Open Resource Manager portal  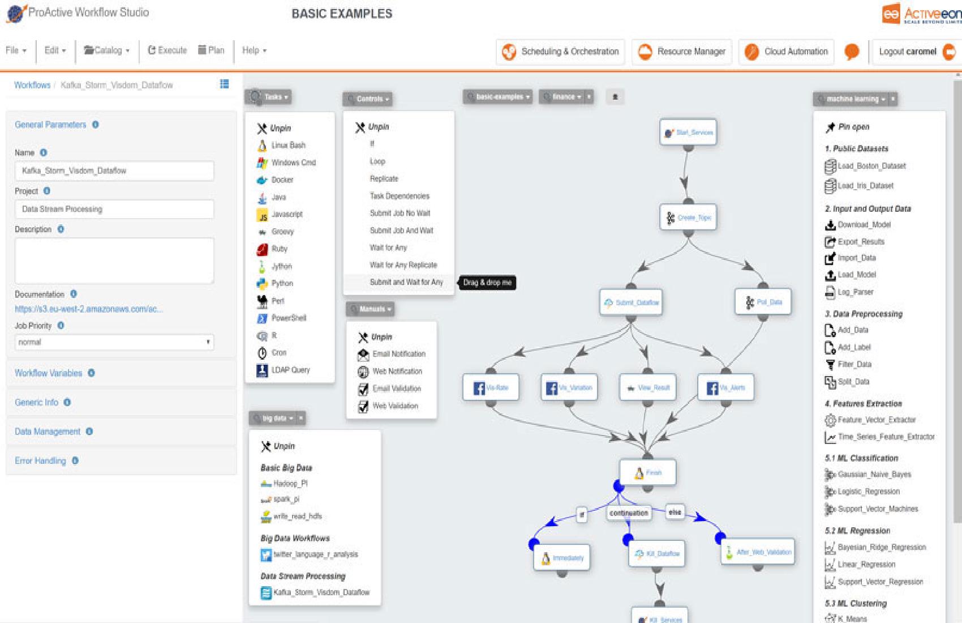[x=682, y=52]
